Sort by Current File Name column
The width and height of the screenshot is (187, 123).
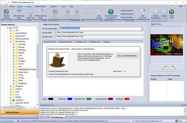[50, 42]
